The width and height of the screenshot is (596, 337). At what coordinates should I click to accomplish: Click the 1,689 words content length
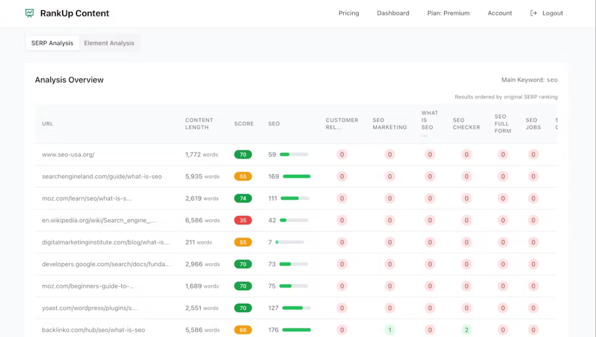point(202,286)
